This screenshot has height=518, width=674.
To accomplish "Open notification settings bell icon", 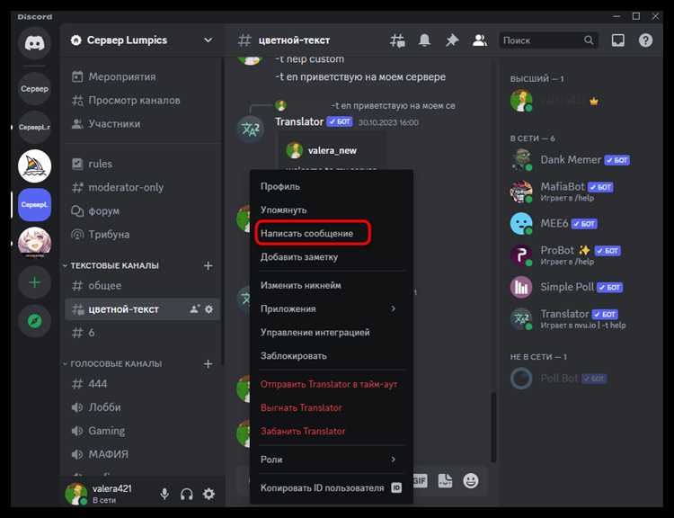I will (x=424, y=40).
